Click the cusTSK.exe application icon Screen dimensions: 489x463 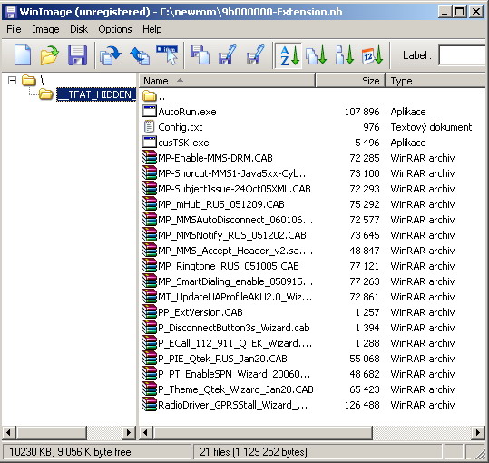(x=150, y=142)
